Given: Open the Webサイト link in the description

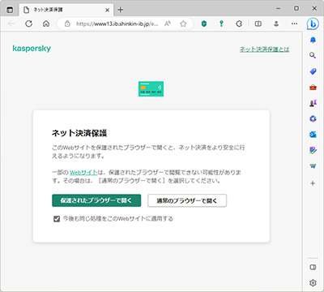Looking at the screenshot, I should (x=83, y=172).
